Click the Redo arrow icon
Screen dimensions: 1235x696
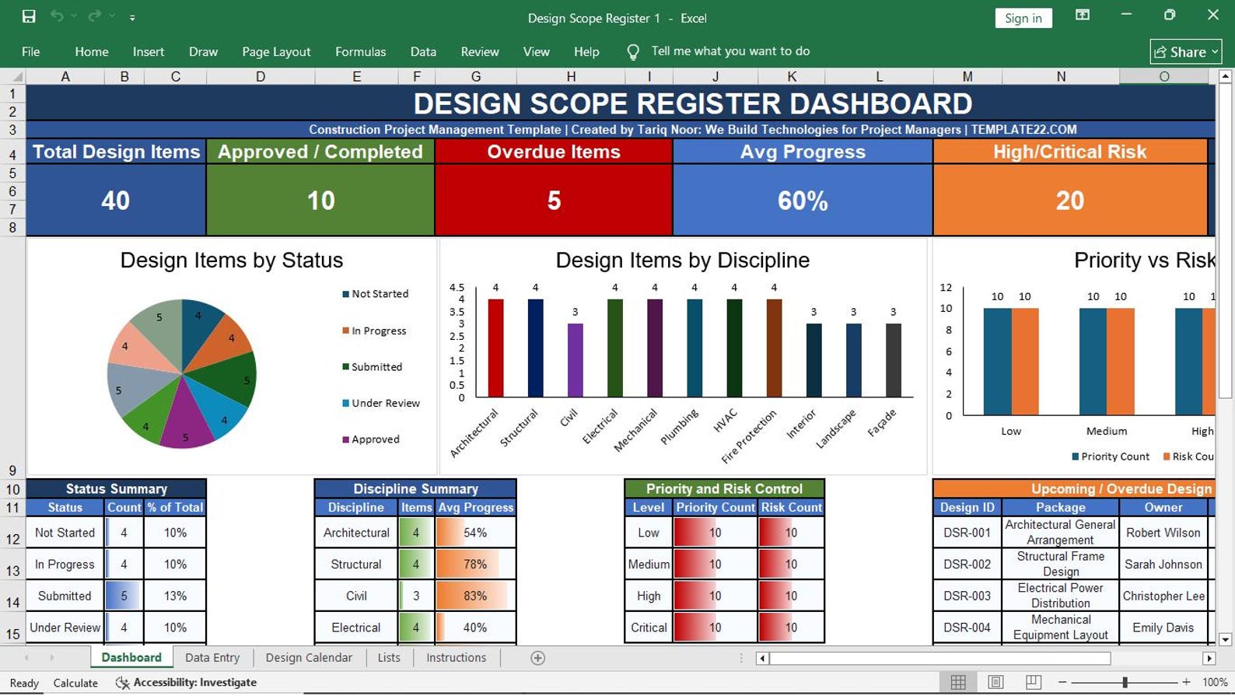tap(95, 16)
